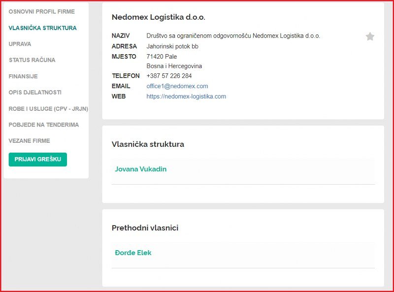Click the Jahorinski potok bb address text
Image resolution: width=394 pixels, height=292 pixels.
(x=172, y=46)
